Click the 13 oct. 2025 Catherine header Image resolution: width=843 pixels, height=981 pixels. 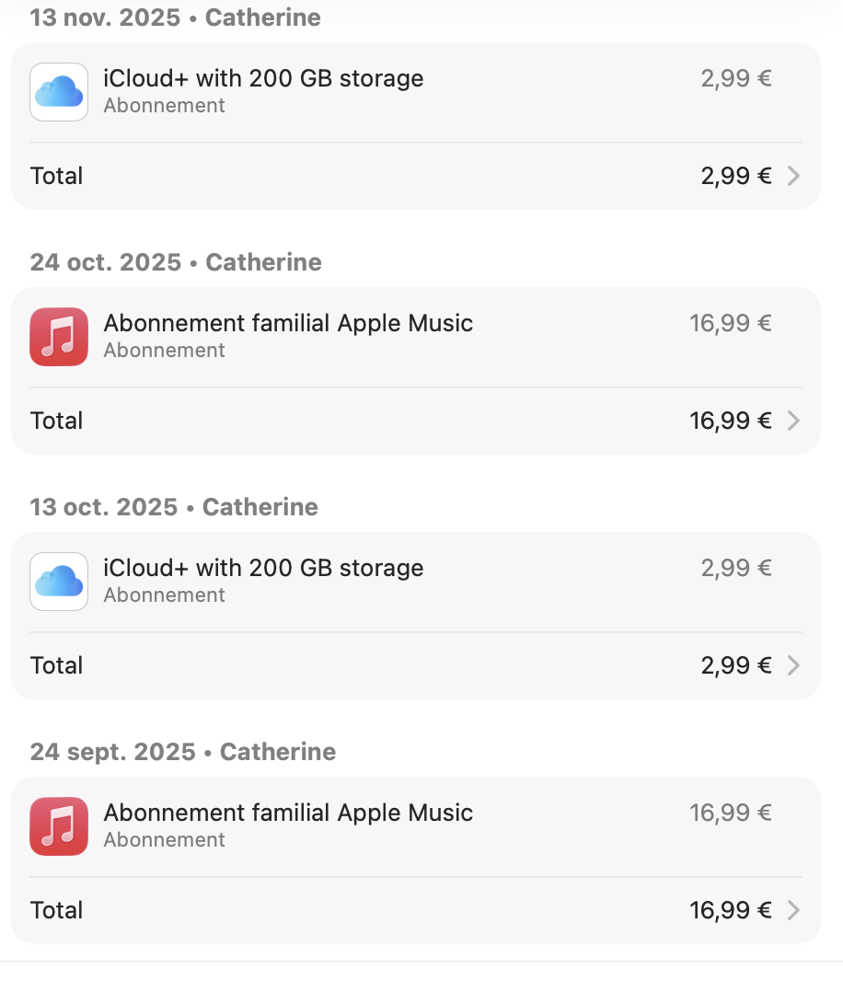(x=174, y=507)
